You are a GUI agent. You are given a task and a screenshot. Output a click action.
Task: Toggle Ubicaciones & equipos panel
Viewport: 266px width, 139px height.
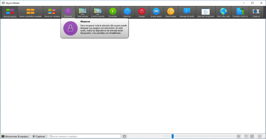(15, 136)
